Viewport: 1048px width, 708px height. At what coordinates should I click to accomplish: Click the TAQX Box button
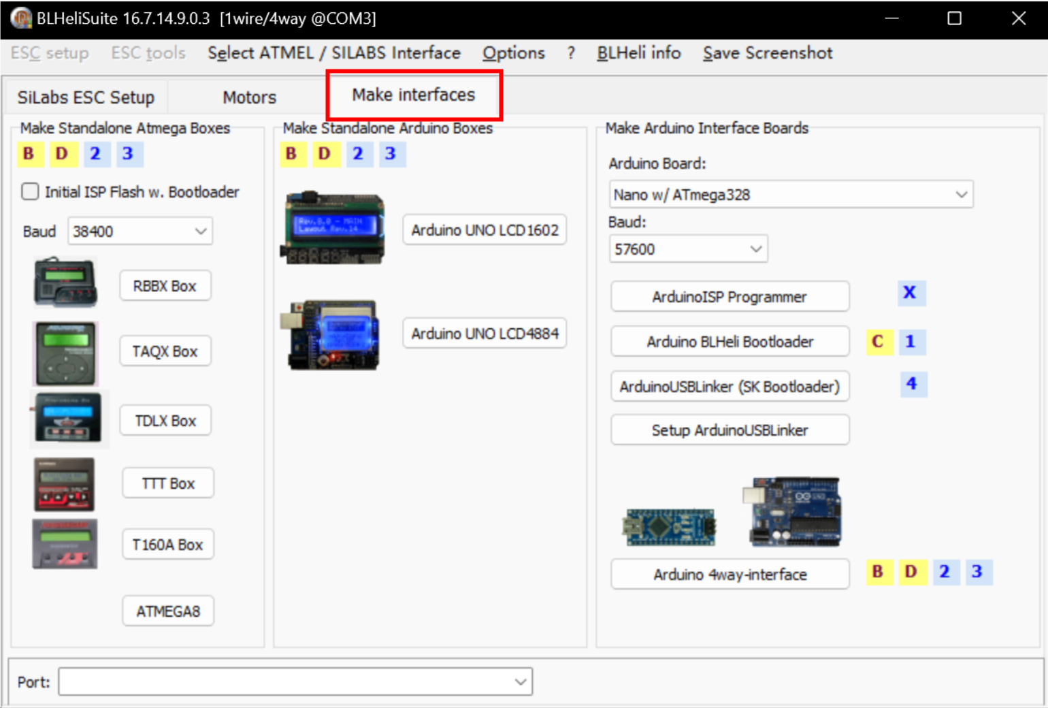(x=165, y=351)
